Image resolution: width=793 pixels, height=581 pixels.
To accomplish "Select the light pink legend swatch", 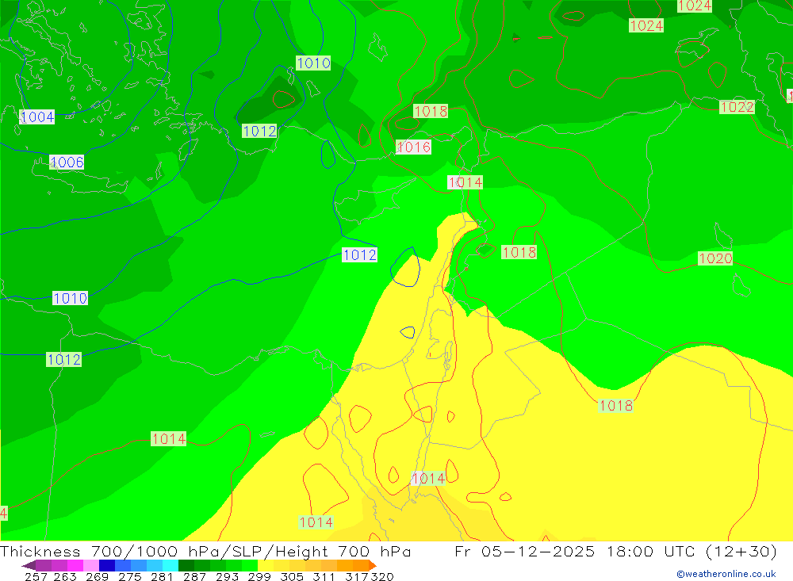I will [91, 565].
